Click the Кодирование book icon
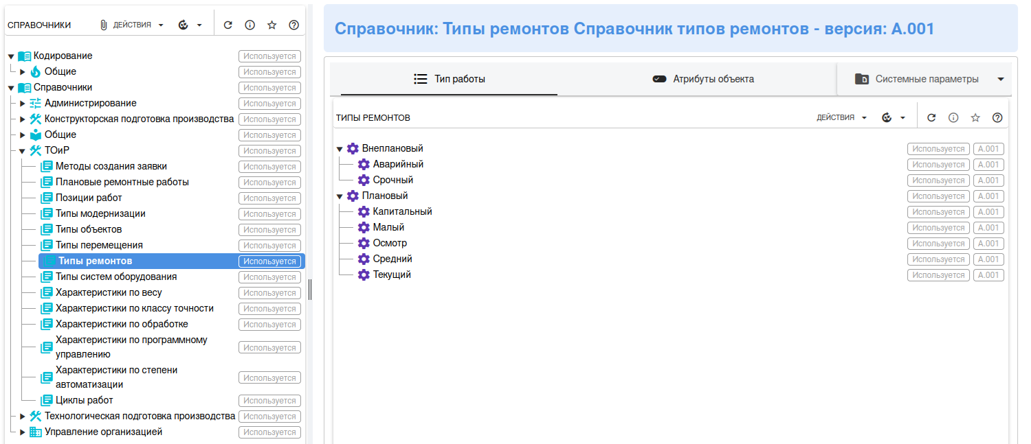This screenshot has height=444, width=1031. [25, 56]
